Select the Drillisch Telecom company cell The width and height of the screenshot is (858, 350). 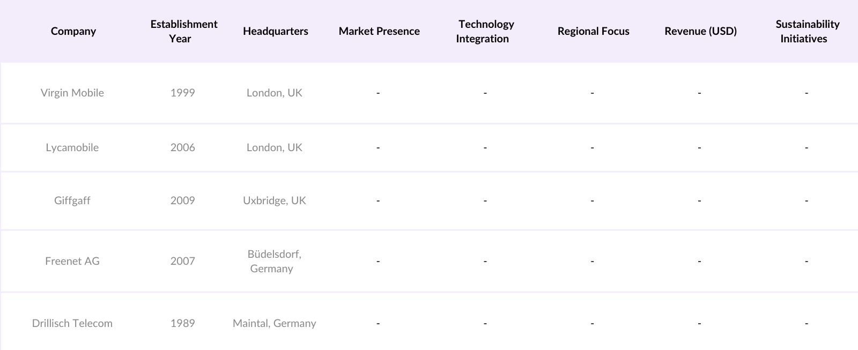[72, 323]
